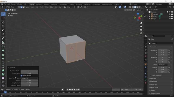
Task: Switch to Sculpting workspace tab
Action: tap(46, 4)
